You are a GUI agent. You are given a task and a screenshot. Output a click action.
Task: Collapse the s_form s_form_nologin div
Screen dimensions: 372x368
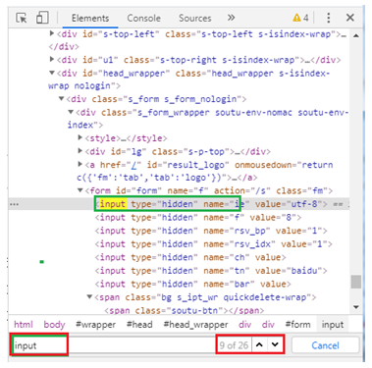point(61,98)
